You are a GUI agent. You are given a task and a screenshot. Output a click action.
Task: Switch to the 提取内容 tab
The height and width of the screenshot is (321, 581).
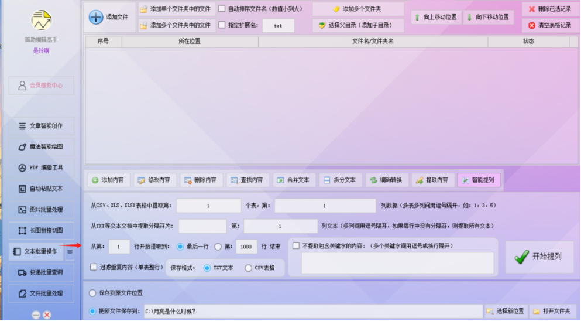433,180
